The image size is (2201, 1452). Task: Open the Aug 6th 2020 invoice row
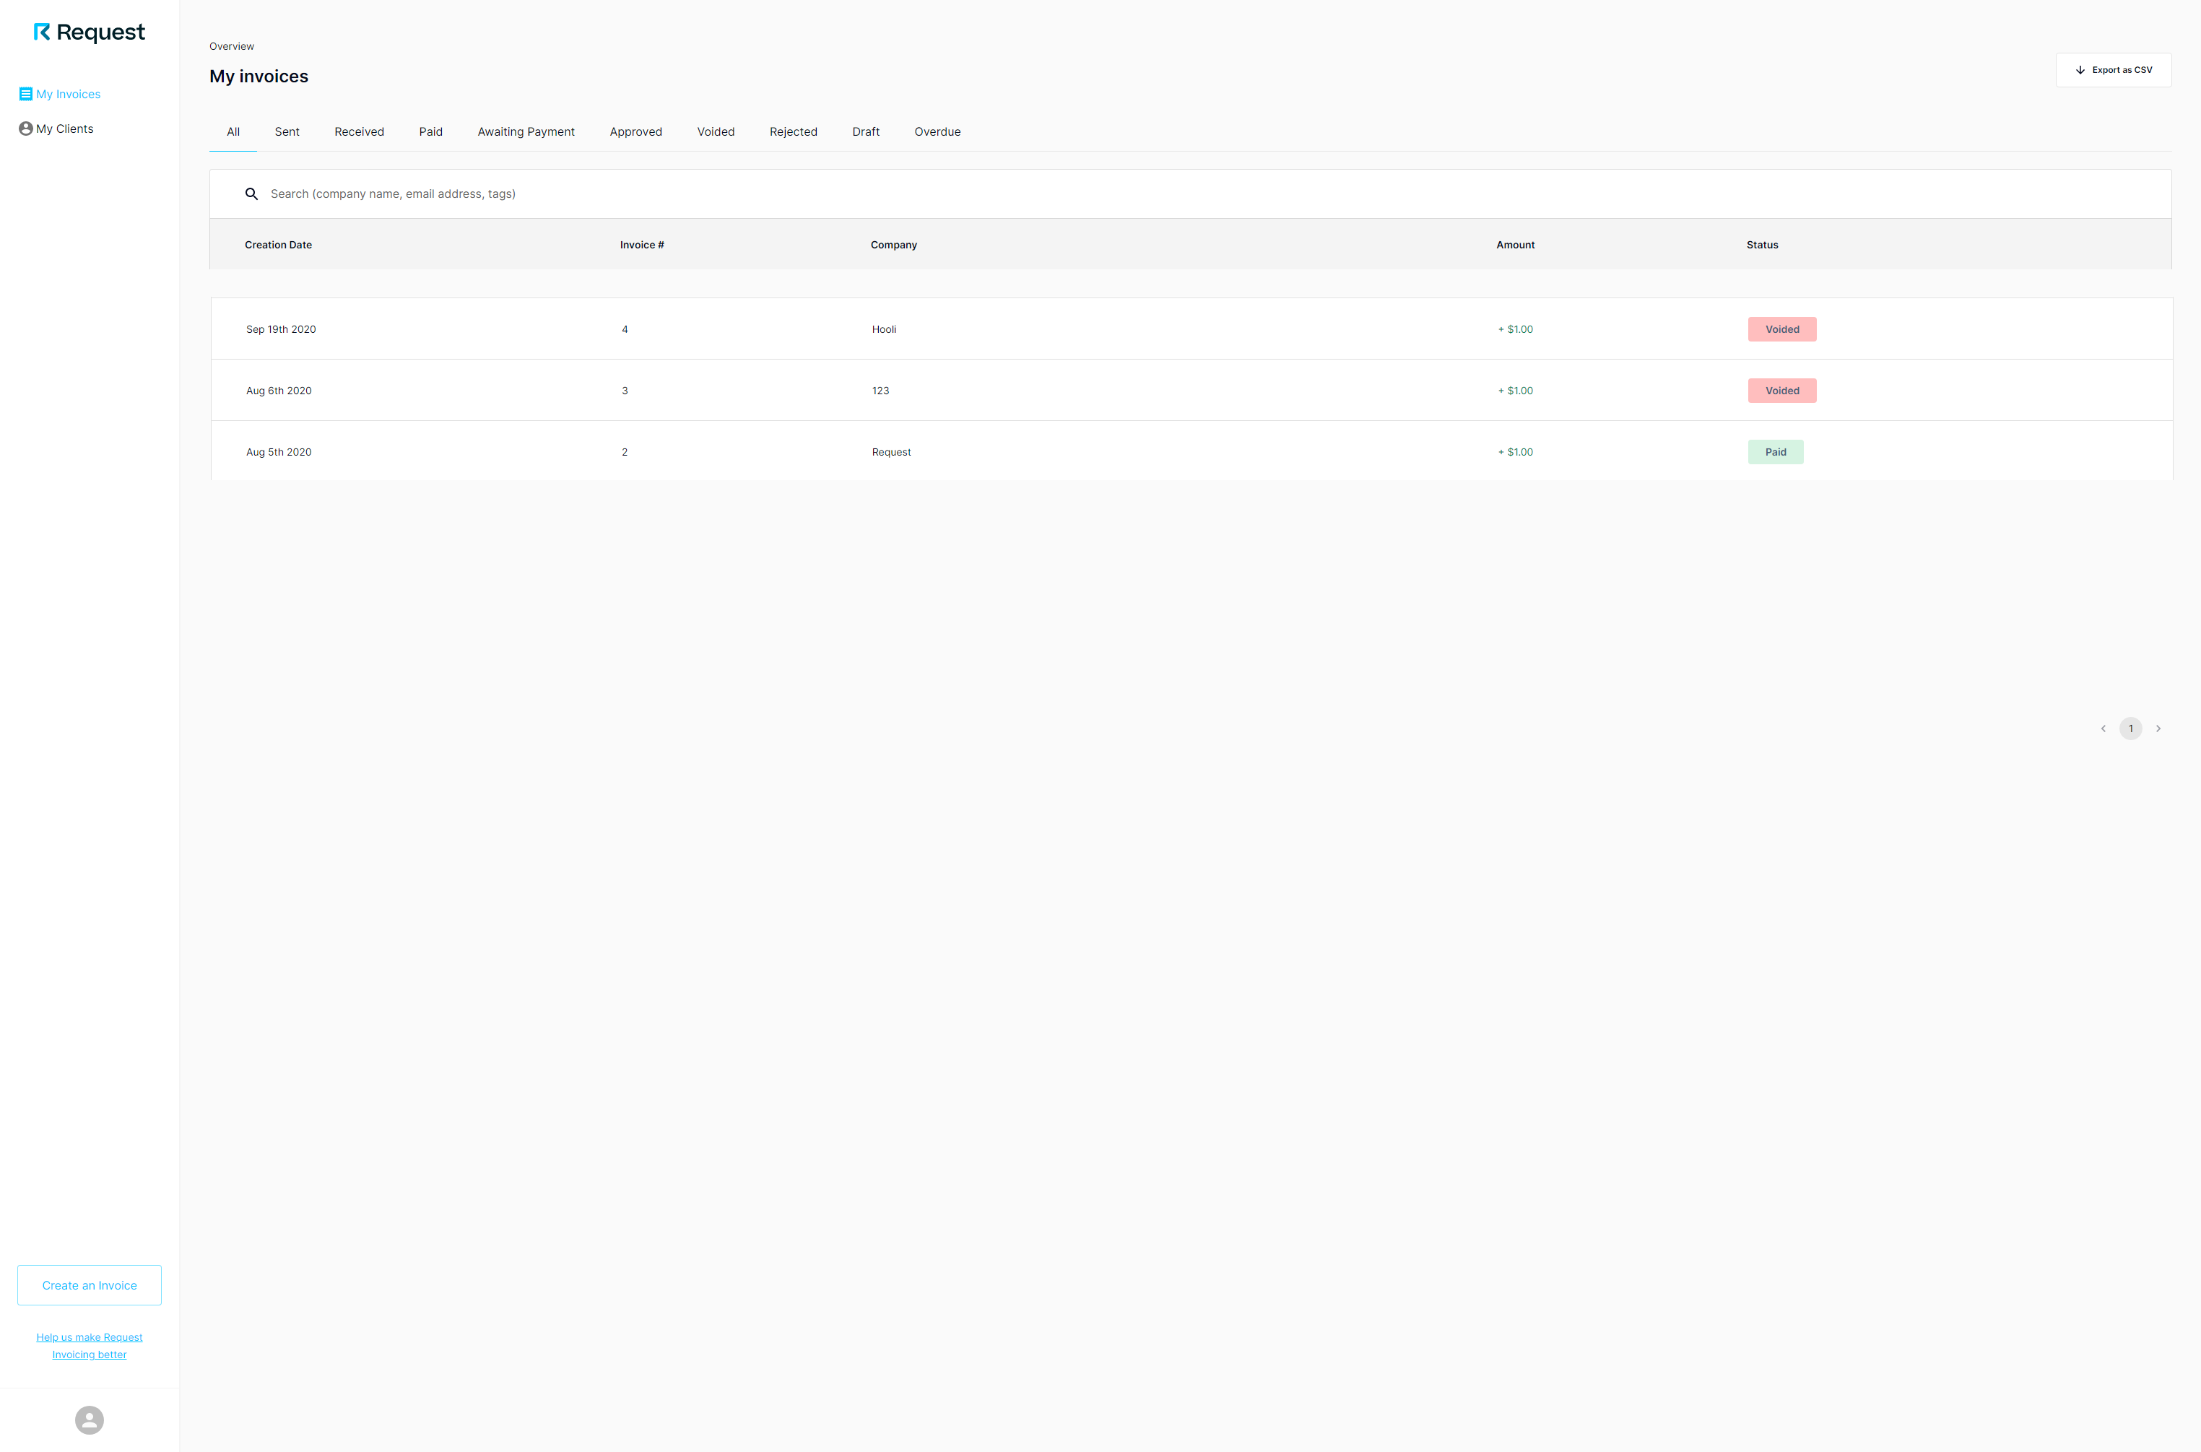(x=1191, y=391)
